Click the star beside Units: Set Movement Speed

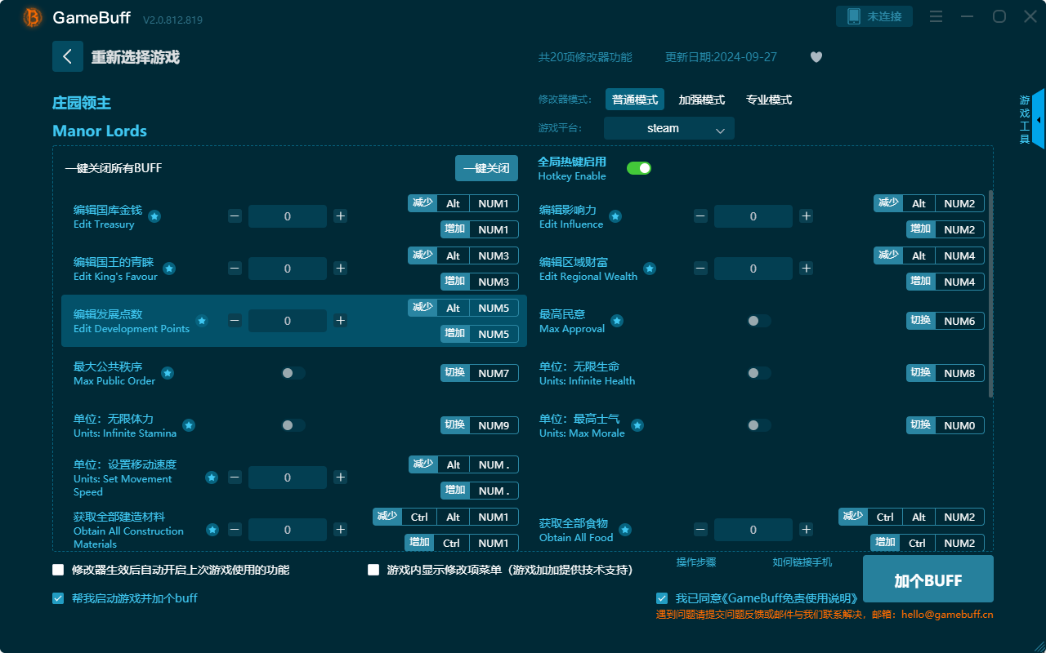pos(212,478)
